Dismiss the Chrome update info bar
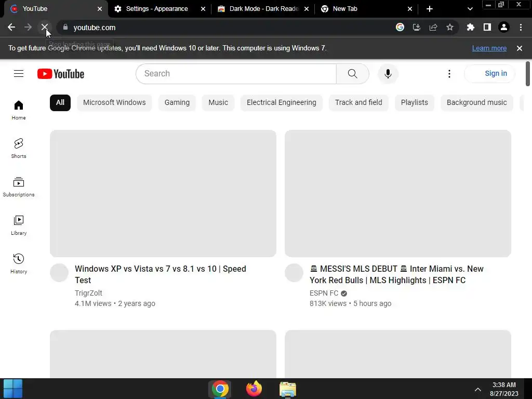This screenshot has height=399, width=532. click(x=520, y=48)
